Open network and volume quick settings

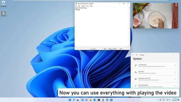(x=168, y=100)
